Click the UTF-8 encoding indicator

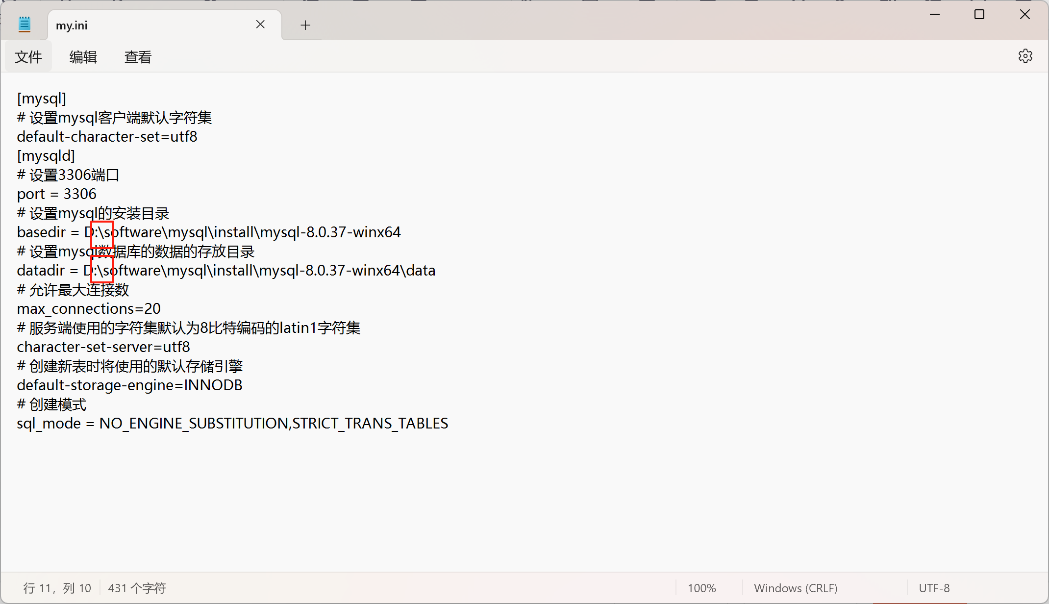tap(934, 588)
